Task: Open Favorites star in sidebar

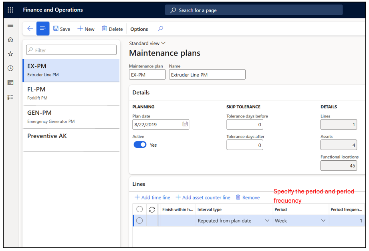Action: point(10,54)
